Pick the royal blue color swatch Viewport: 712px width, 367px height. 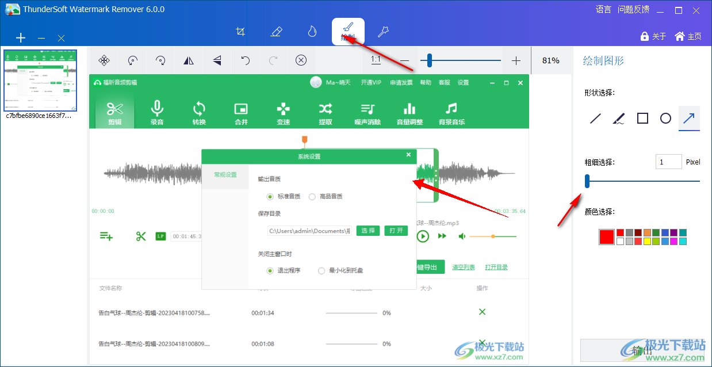(x=665, y=232)
